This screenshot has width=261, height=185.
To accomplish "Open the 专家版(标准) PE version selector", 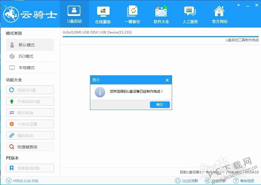I will [30, 168].
